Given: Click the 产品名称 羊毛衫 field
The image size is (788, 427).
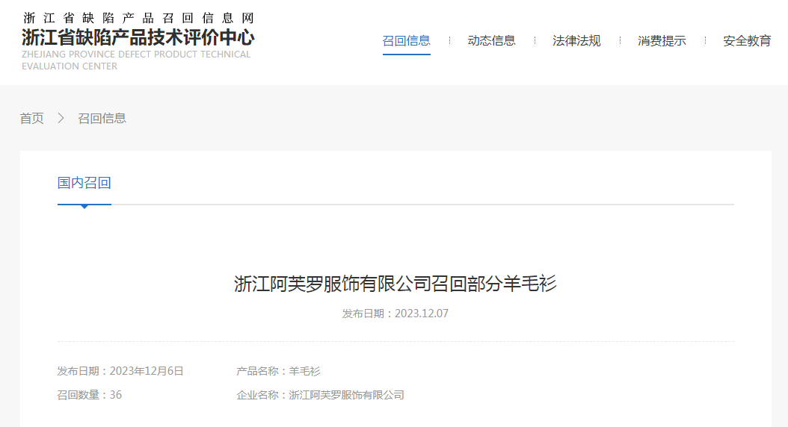Looking at the screenshot, I should [x=278, y=371].
